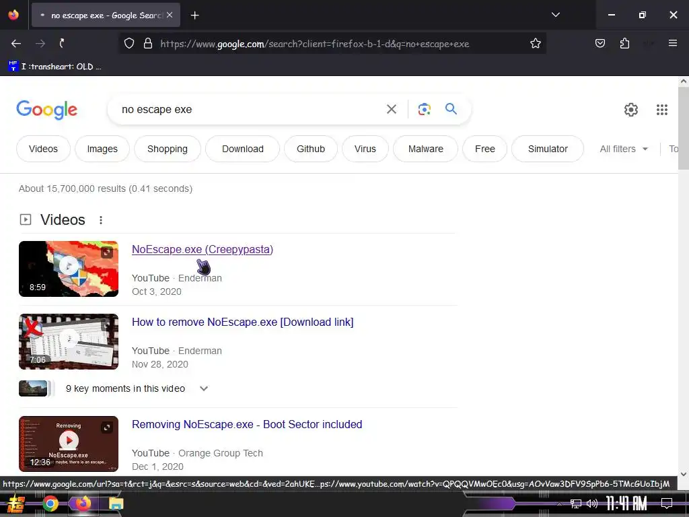
Task: Go back with the browser back arrow
Action: pos(16,43)
